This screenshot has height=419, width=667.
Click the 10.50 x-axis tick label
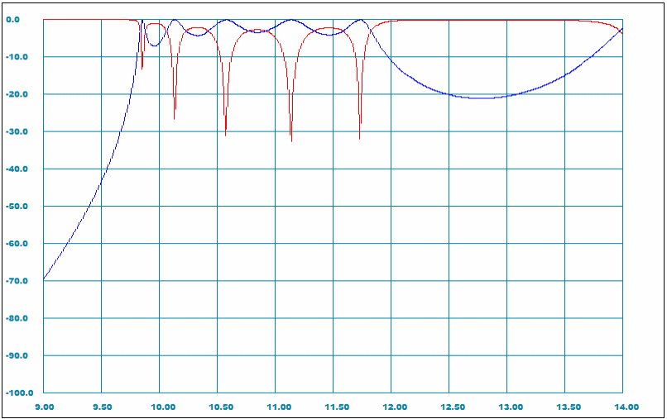[x=217, y=407]
